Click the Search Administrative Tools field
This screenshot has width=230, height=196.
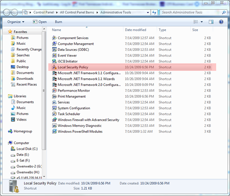tap(191, 12)
